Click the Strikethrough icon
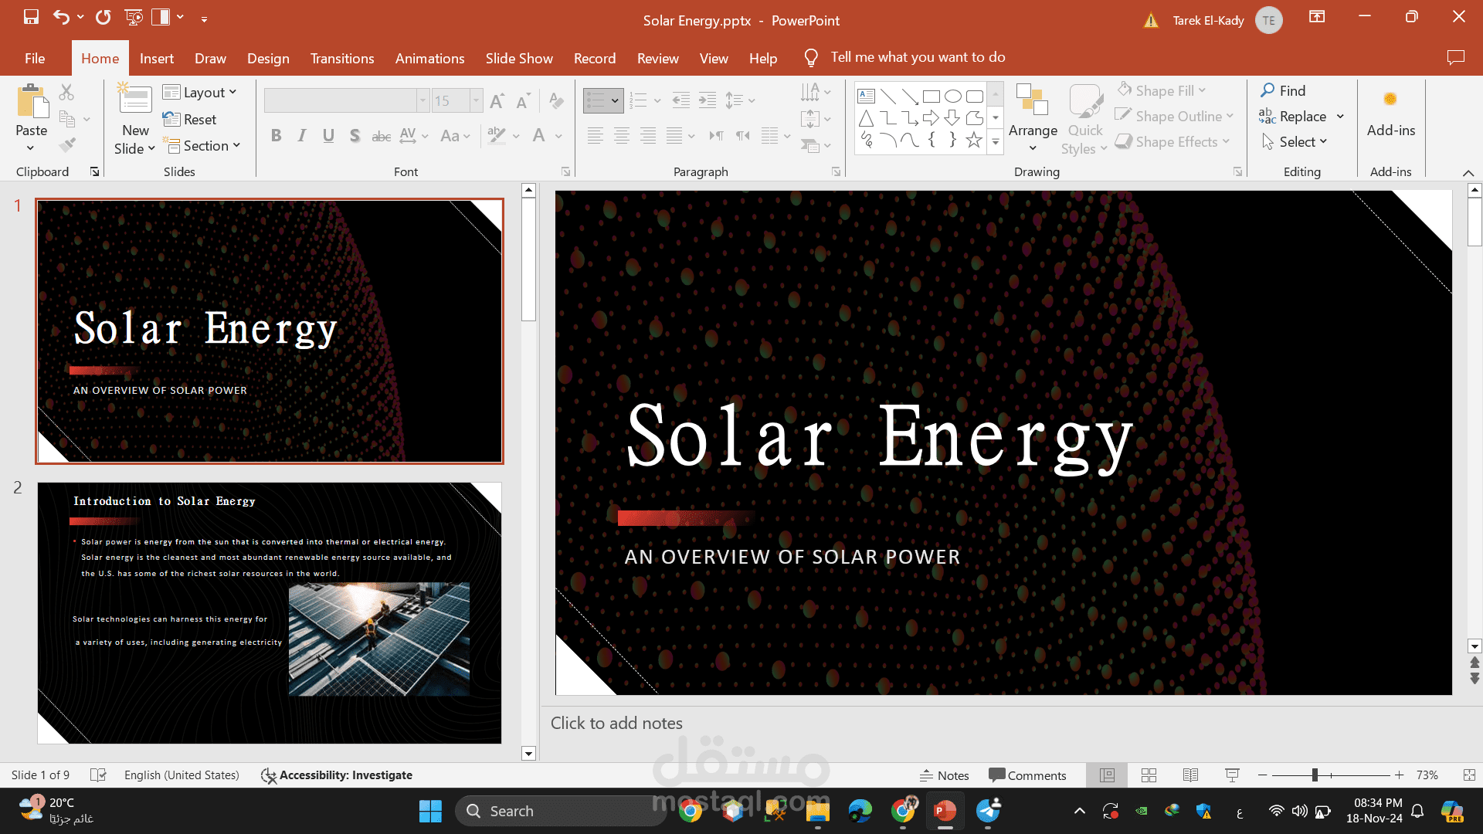Viewport: 1483px width, 834px height. (381, 136)
